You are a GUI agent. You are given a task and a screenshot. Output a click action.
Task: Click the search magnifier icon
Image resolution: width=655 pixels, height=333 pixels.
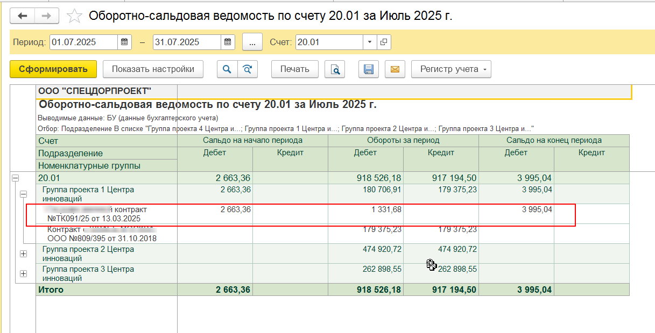pos(227,69)
